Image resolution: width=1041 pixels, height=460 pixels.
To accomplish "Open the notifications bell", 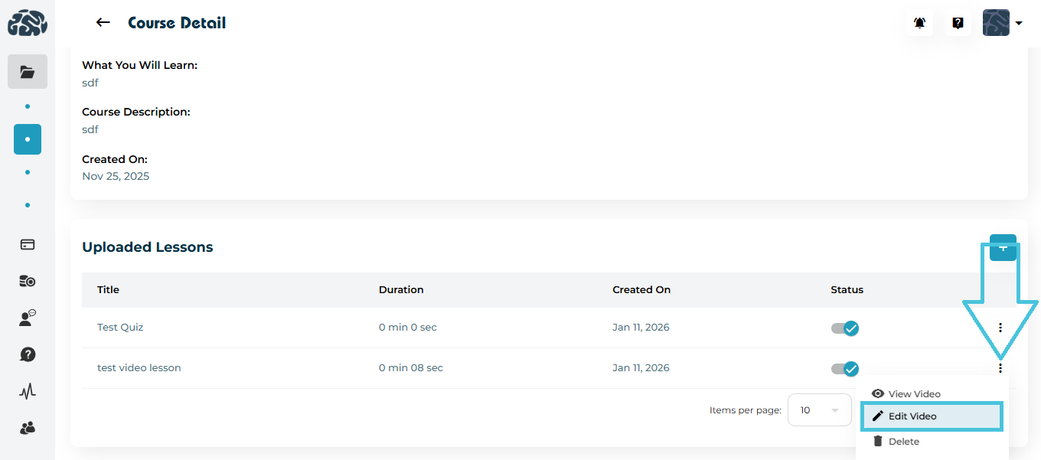I will pyautogui.click(x=919, y=23).
